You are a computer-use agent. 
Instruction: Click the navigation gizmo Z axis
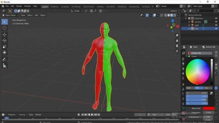[x=173, y=20]
